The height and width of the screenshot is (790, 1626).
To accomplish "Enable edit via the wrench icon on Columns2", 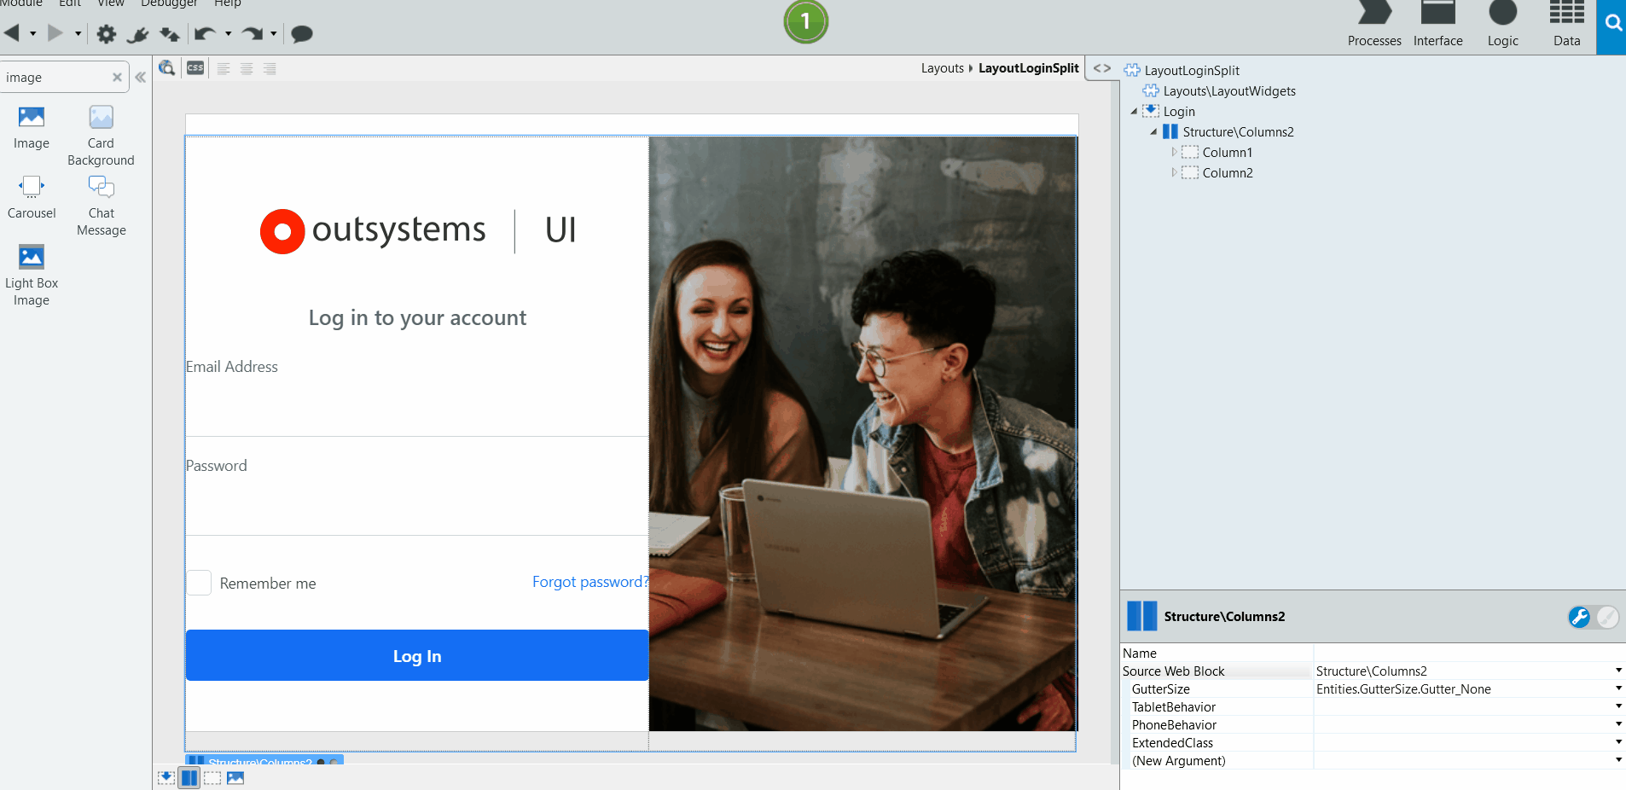I will coord(1581,617).
